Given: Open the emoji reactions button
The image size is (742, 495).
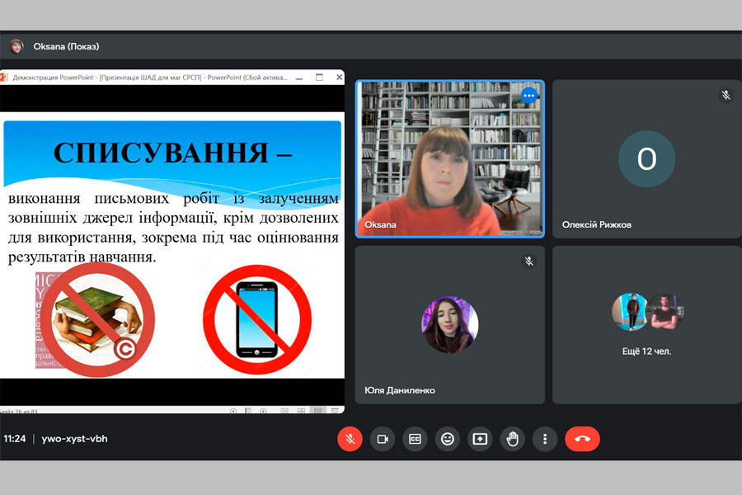Looking at the screenshot, I should [x=447, y=439].
